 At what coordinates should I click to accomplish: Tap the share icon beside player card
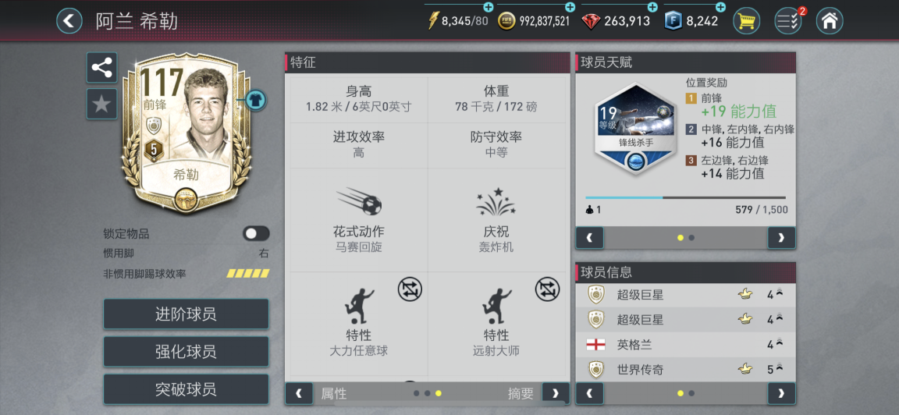102,68
